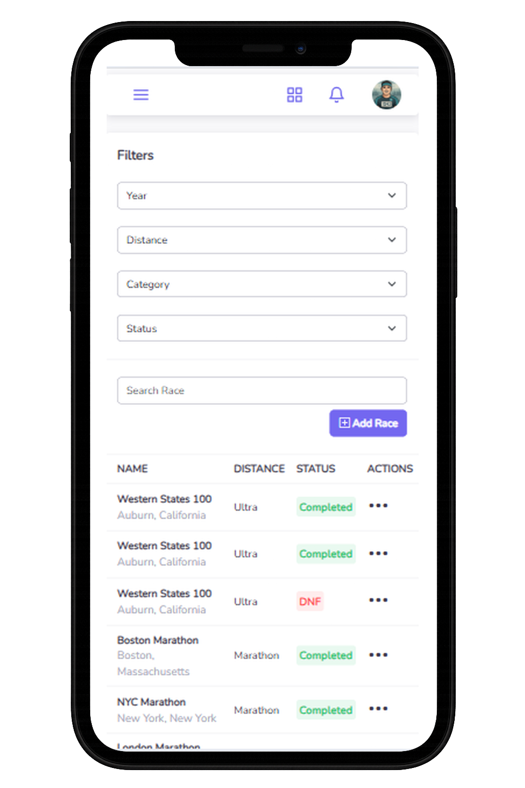Sort by the STATUS column header
525x788 pixels.
coord(316,468)
